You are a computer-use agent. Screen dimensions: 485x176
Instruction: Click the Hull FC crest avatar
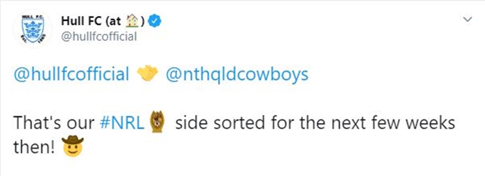click(x=33, y=29)
